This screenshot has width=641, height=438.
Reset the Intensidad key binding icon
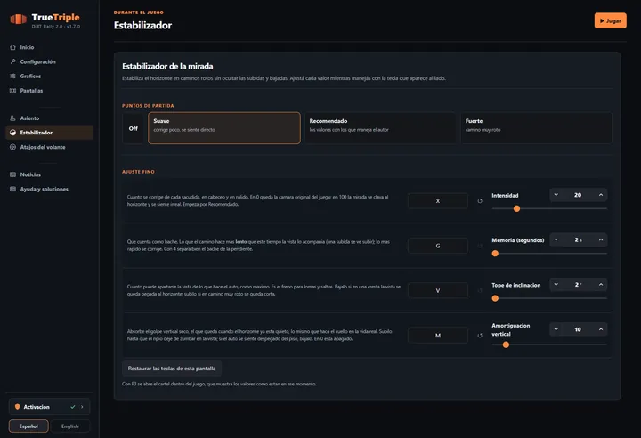[x=480, y=201]
